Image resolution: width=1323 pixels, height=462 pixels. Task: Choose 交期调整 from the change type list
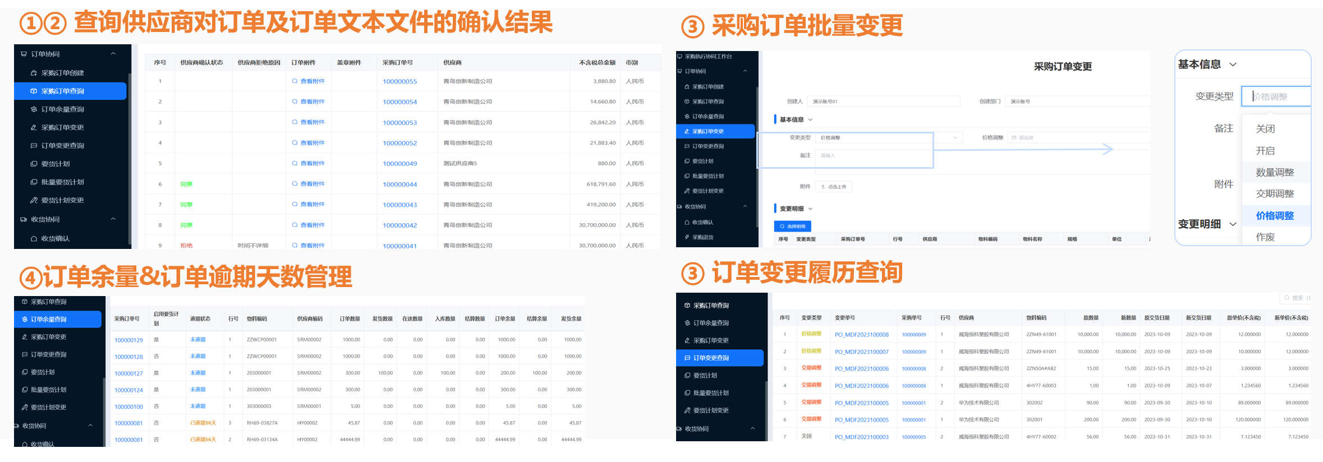tap(1275, 194)
